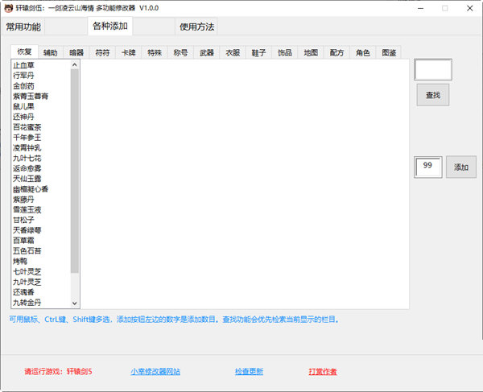Switch to the 卡牌 category tab
483x392 pixels.
129,52
